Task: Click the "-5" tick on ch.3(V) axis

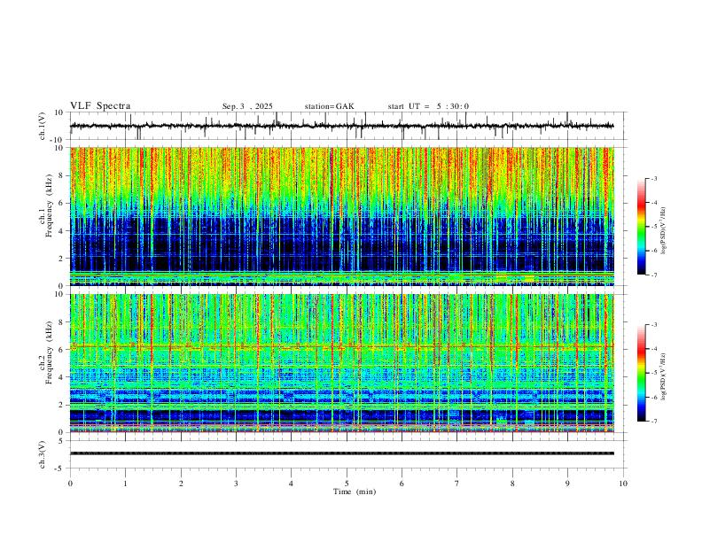Action: coord(60,468)
